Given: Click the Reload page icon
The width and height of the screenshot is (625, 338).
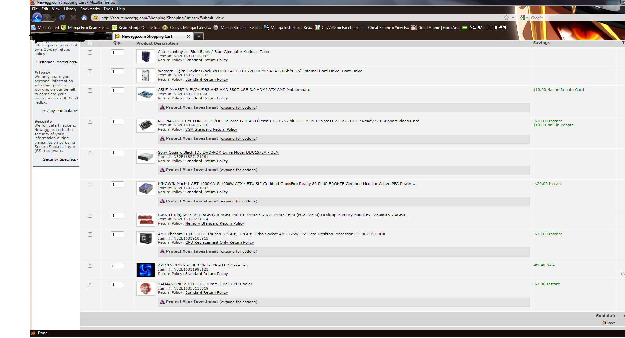Looking at the screenshot, I should (x=62, y=18).
